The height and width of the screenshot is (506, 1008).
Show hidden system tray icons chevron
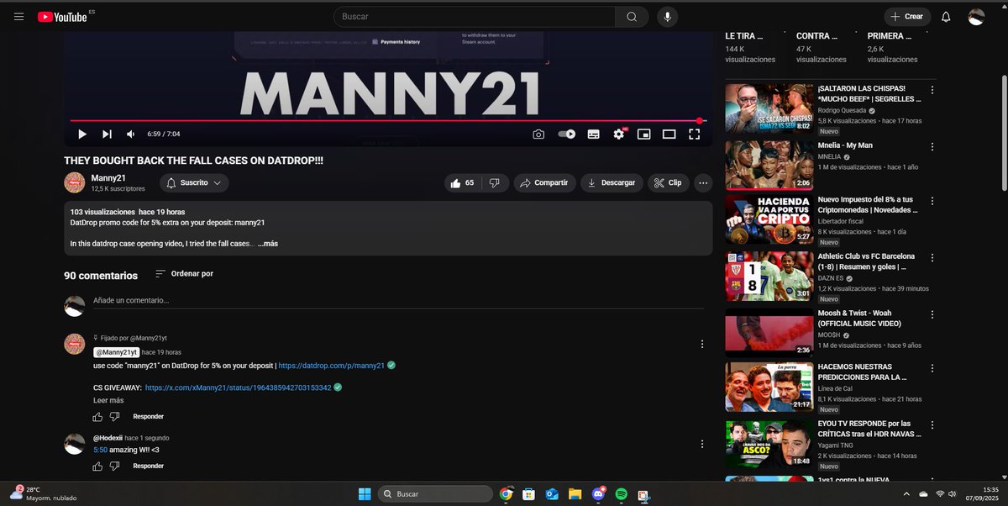tap(906, 493)
